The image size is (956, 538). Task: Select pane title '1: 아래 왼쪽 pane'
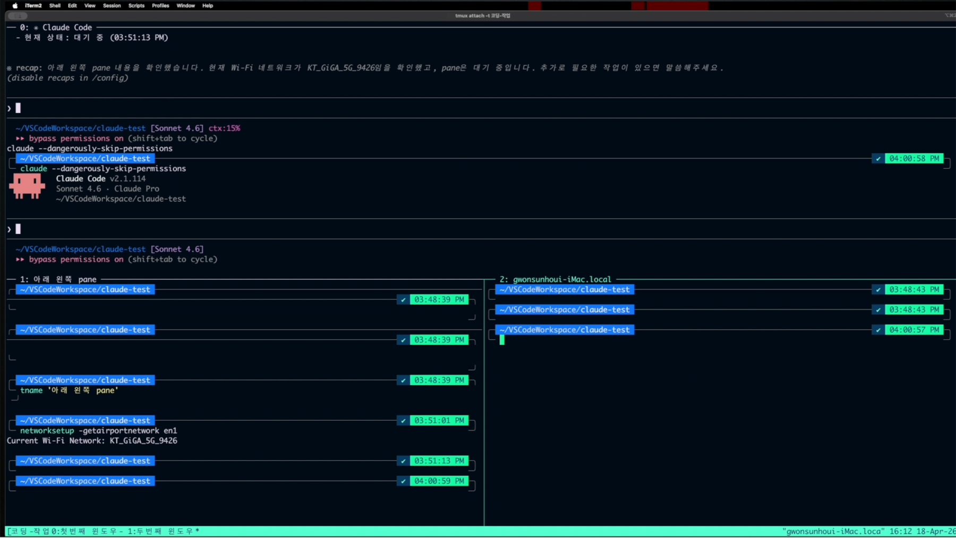tap(58, 279)
